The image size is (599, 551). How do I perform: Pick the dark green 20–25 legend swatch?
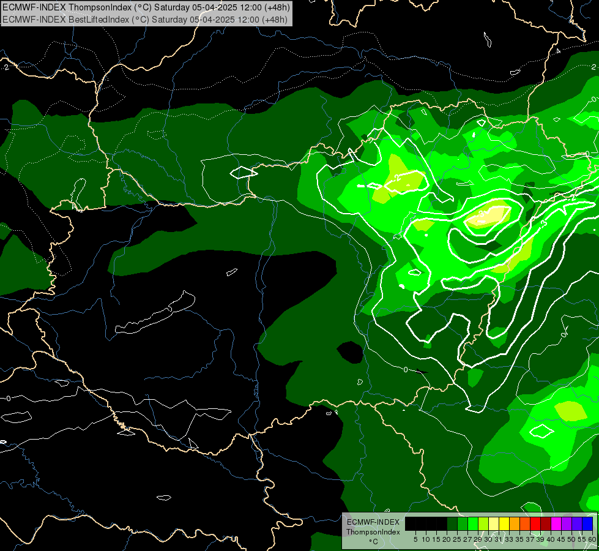click(452, 523)
